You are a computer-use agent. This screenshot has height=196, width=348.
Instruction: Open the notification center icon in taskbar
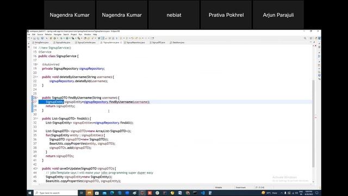[x=317, y=193]
